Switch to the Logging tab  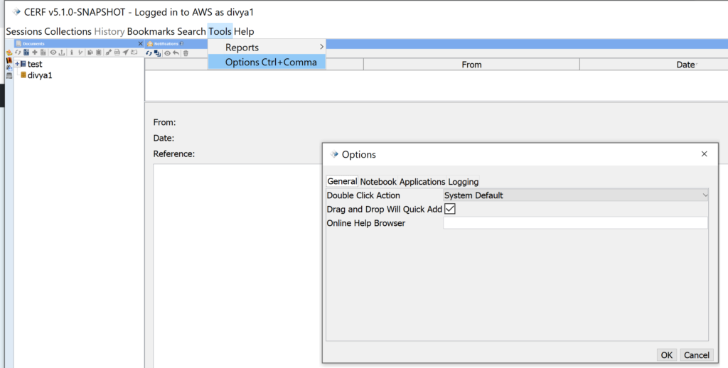click(x=463, y=182)
